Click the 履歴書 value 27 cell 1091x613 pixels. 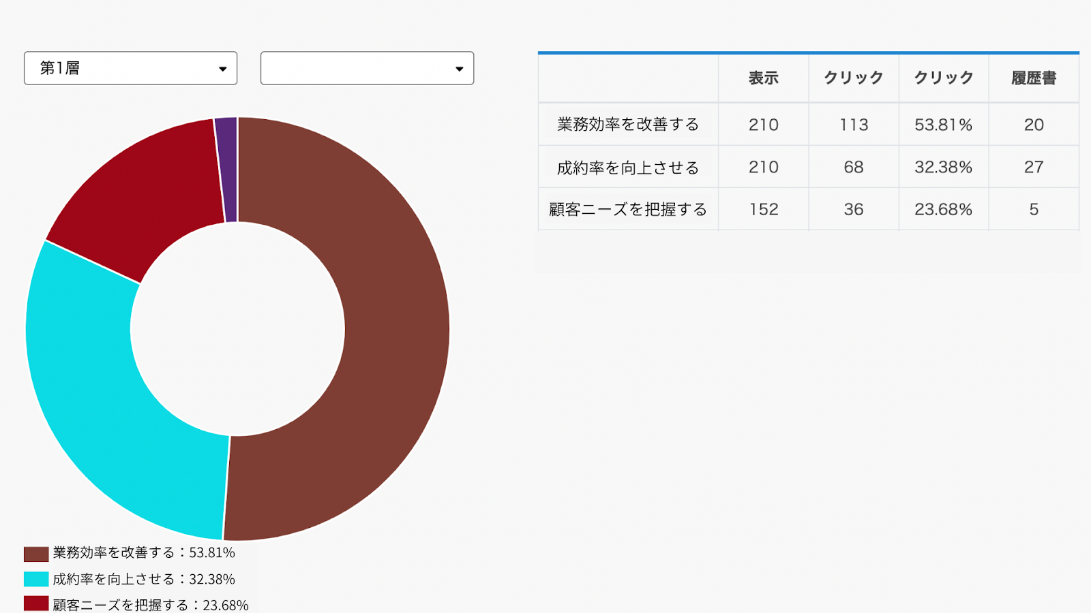click(1034, 167)
